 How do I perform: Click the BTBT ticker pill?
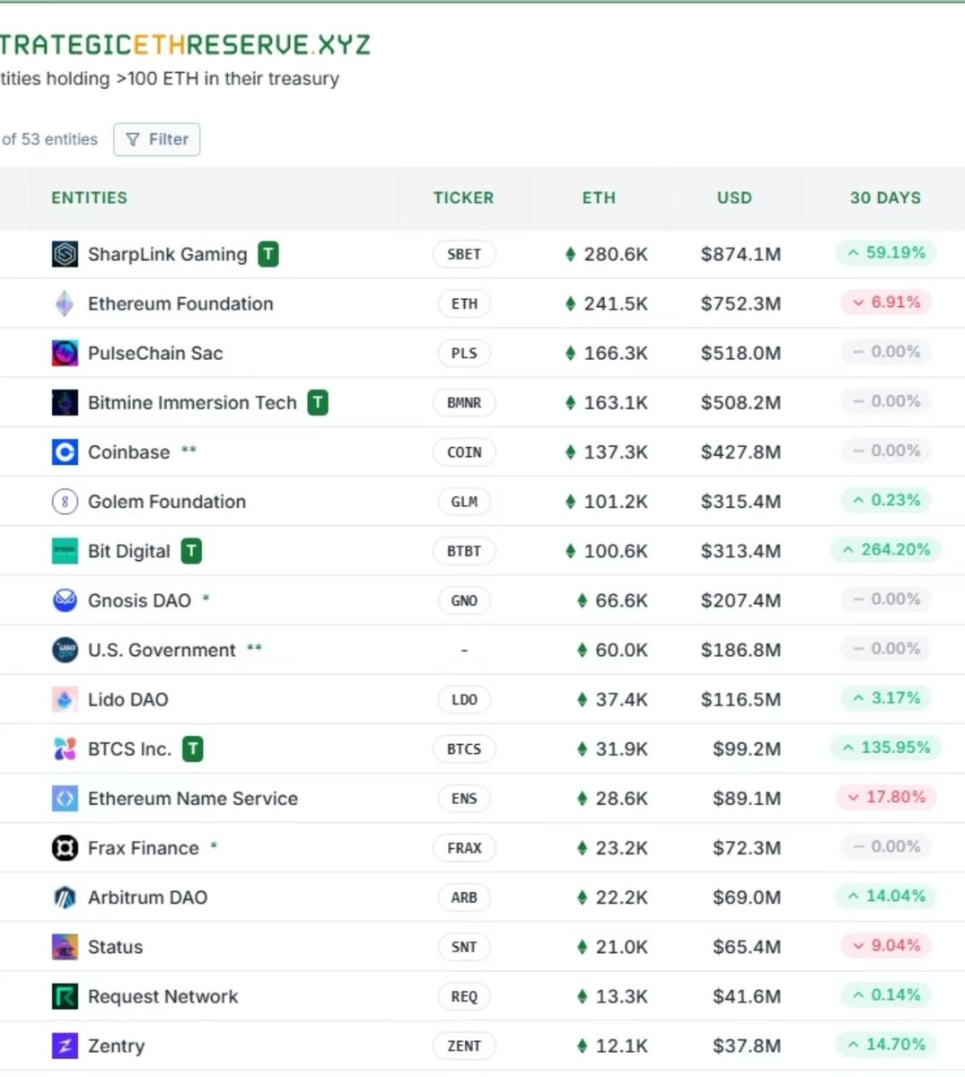[464, 551]
